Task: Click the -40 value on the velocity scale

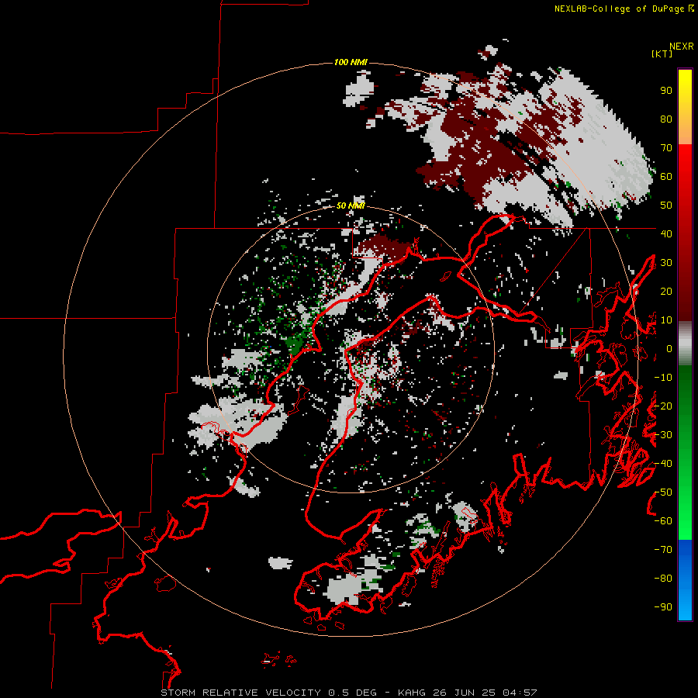Action: (663, 464)
